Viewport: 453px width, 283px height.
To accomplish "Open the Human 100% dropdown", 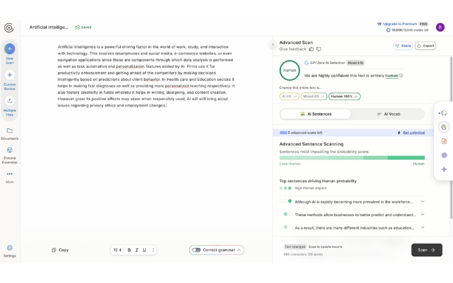I will tap(344, 96).
